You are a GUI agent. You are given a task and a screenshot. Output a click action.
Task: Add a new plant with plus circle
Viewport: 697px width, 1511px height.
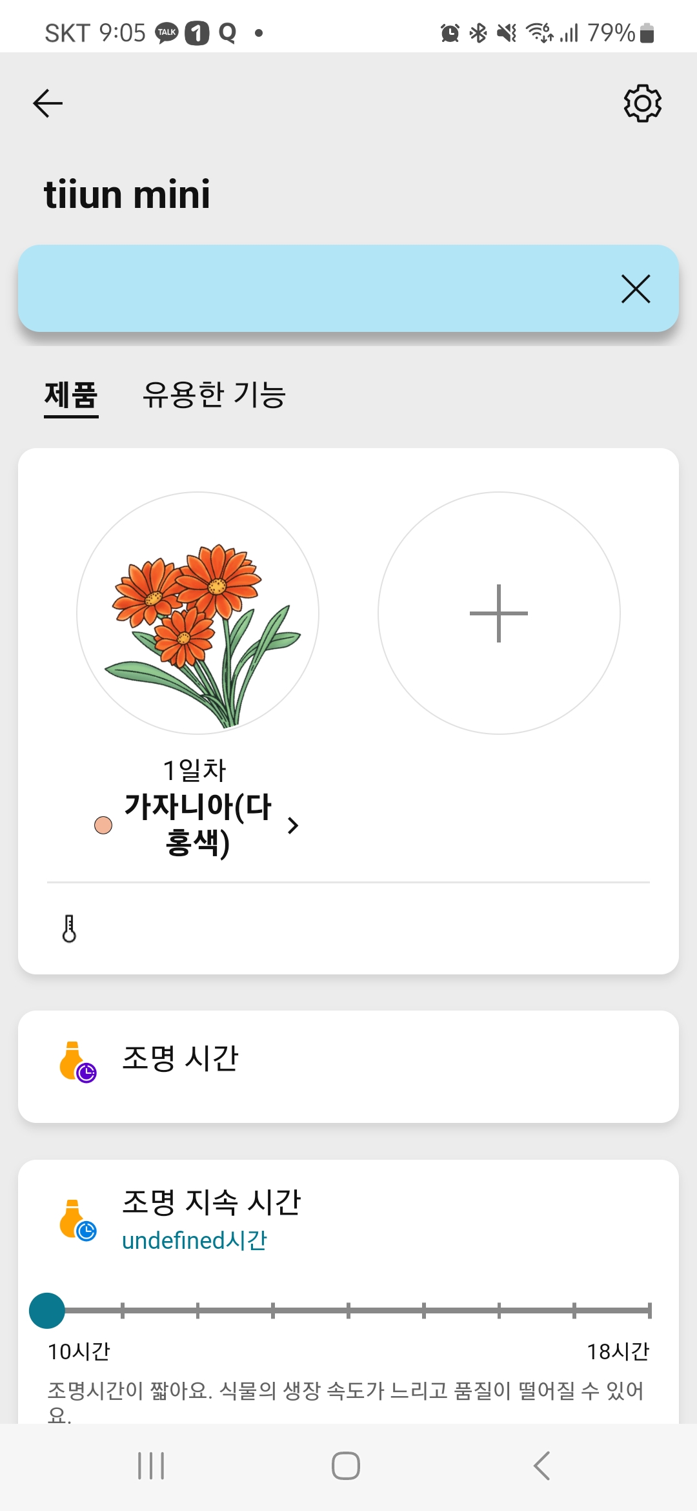pyautogui.click(x=499, y=613)
